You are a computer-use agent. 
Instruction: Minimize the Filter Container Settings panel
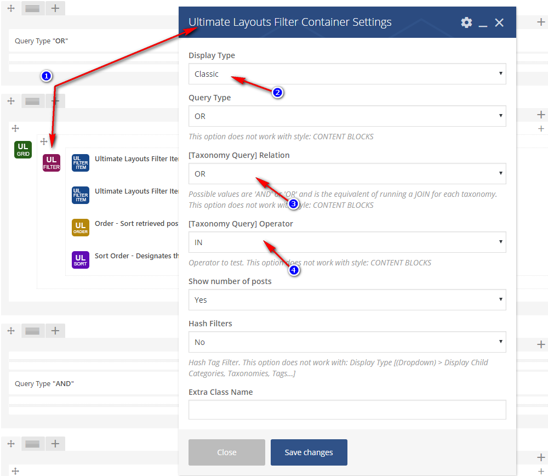(483, 23)
